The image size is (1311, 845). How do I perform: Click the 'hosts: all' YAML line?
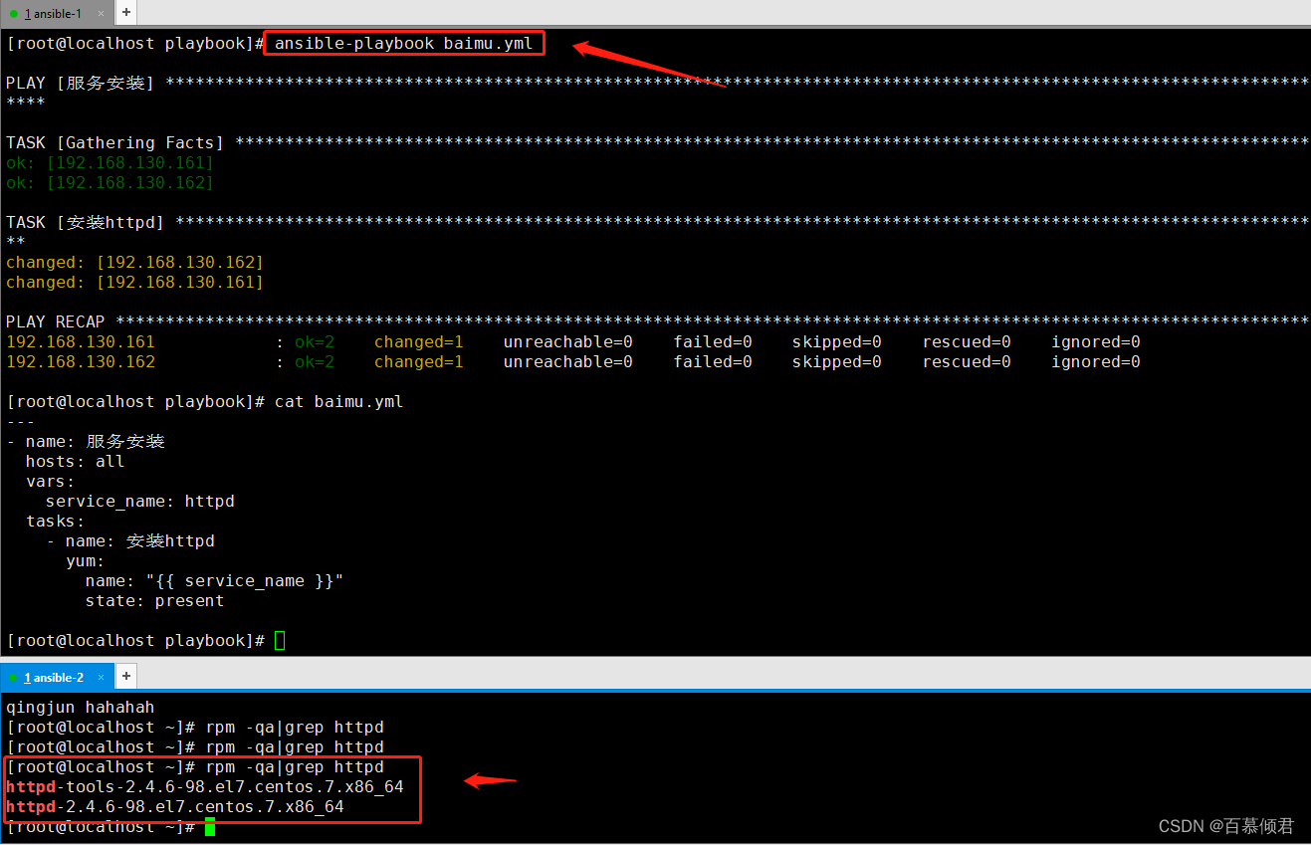click(x=76, y=462)
